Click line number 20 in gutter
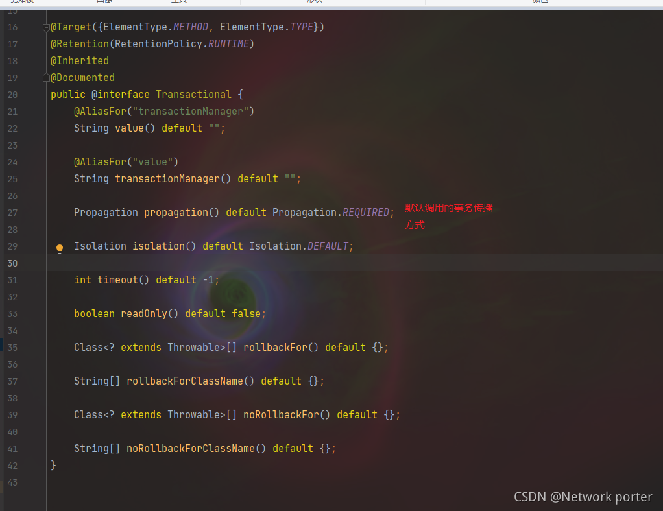Image resolution: width=663 pixels, height=511 pixels. 12,95
